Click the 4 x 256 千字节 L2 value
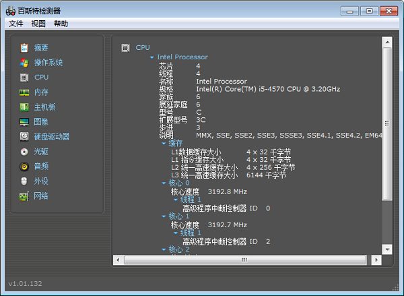 [x=271, y=167]
